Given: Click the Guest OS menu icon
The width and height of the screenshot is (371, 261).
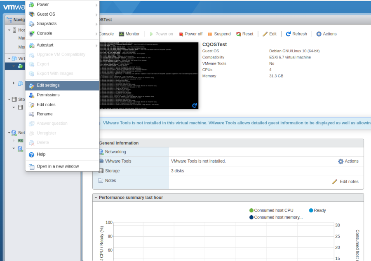Looking at the screenshot, I should click(31, 14).
